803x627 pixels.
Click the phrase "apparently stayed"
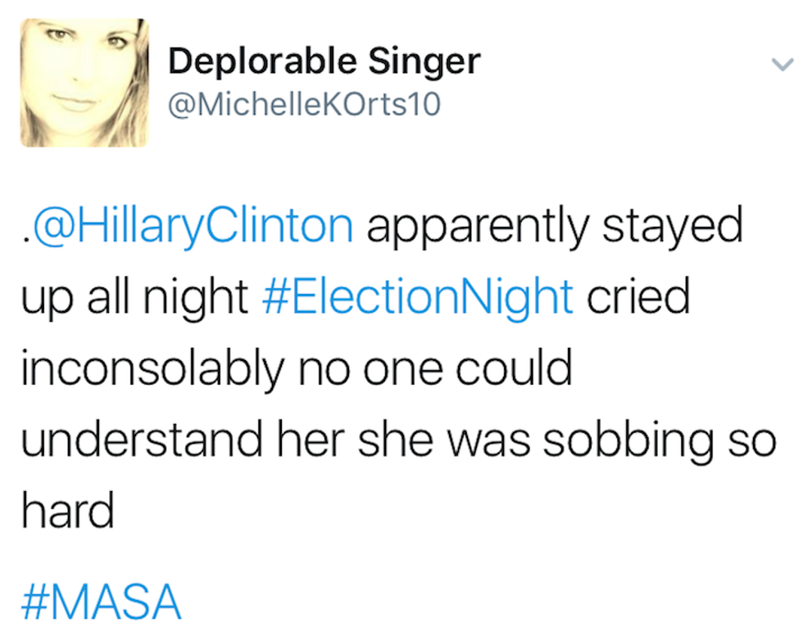(554, 227)
